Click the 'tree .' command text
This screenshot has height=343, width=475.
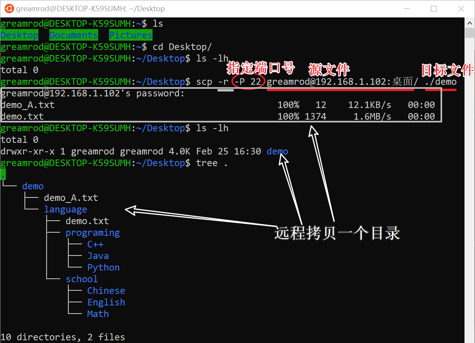pyautogui.click(x=212, y=163)
